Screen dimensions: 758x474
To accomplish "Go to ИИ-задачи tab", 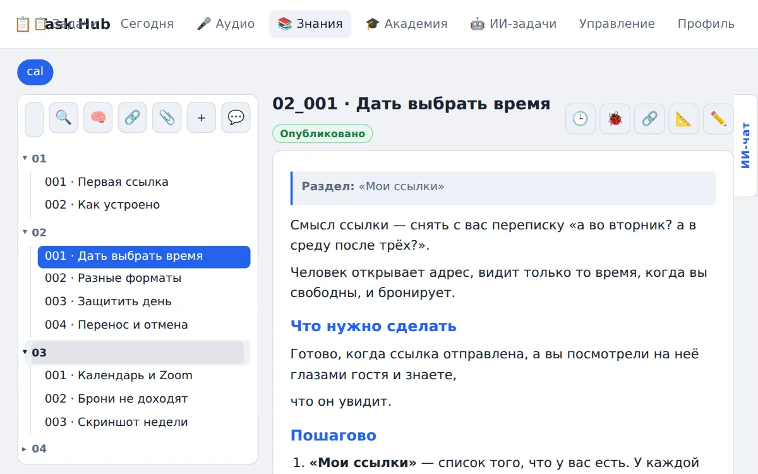I will coord(514,24).
